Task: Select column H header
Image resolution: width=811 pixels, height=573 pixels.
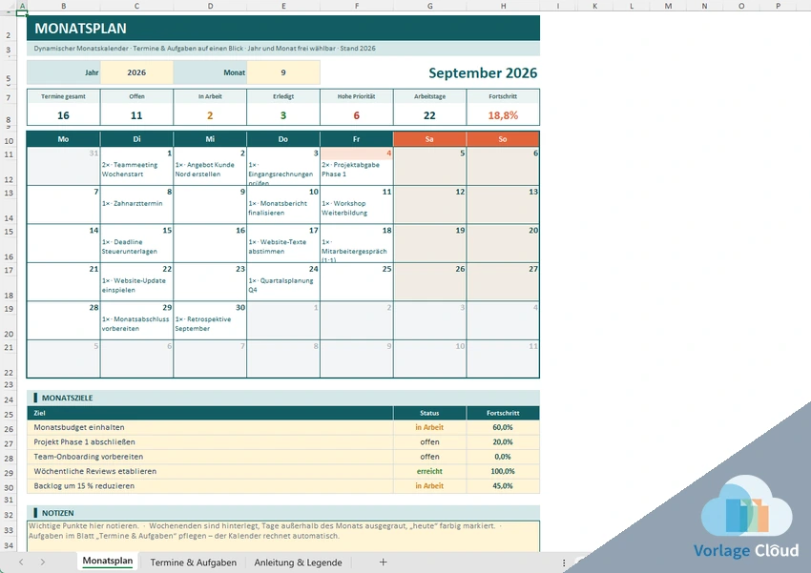Action: [x=503, y=6]
